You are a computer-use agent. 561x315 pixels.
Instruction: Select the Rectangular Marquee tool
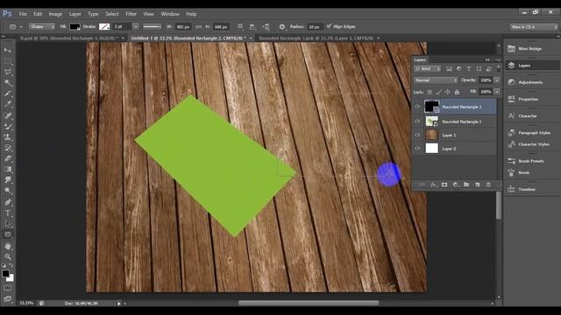tap(8, 61)
